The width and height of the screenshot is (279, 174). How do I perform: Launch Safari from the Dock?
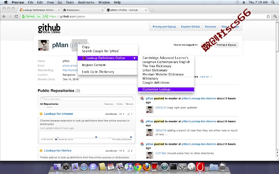click(x=84, y=167)
